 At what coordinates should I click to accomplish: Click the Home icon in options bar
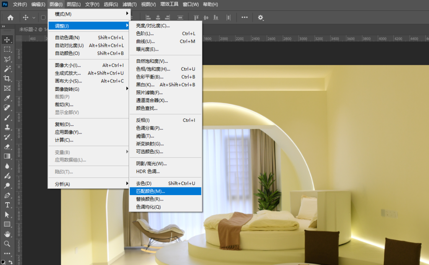click(x=10, y=18)
